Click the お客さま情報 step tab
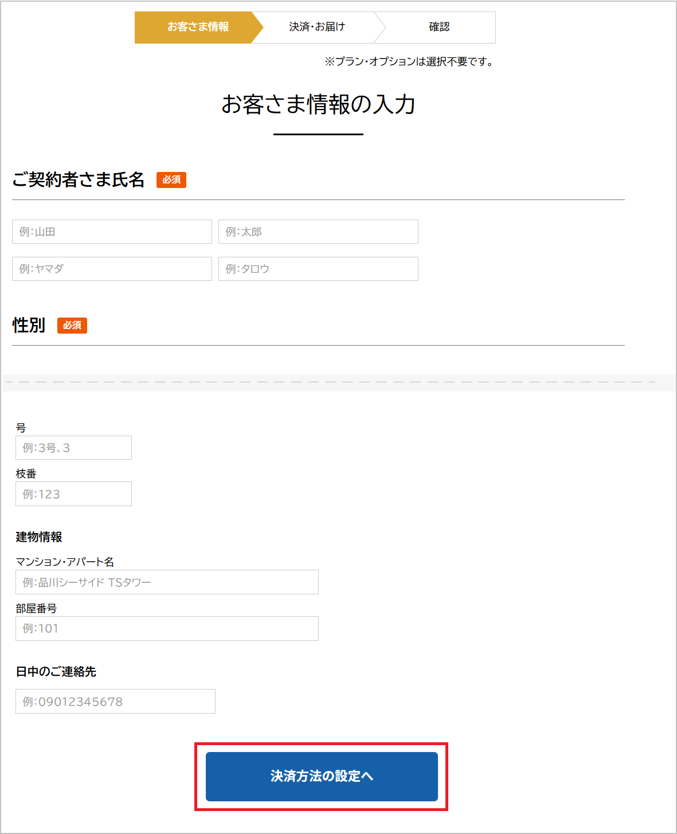Image resolution: width=677 pixels, height=834 pixels. pos(198,27)
